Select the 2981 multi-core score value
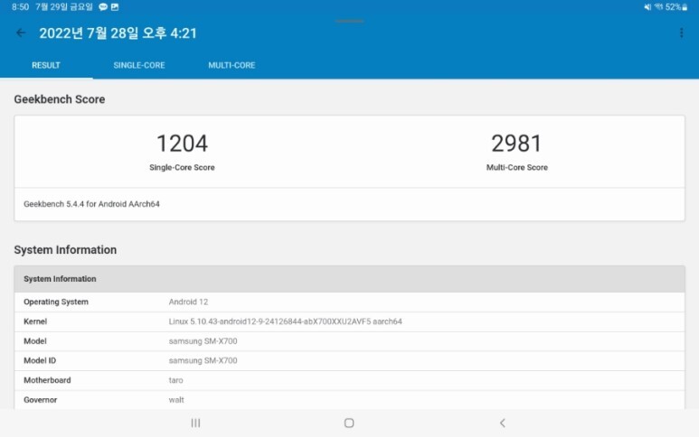The image size is (699, 437). coord(516,144)
